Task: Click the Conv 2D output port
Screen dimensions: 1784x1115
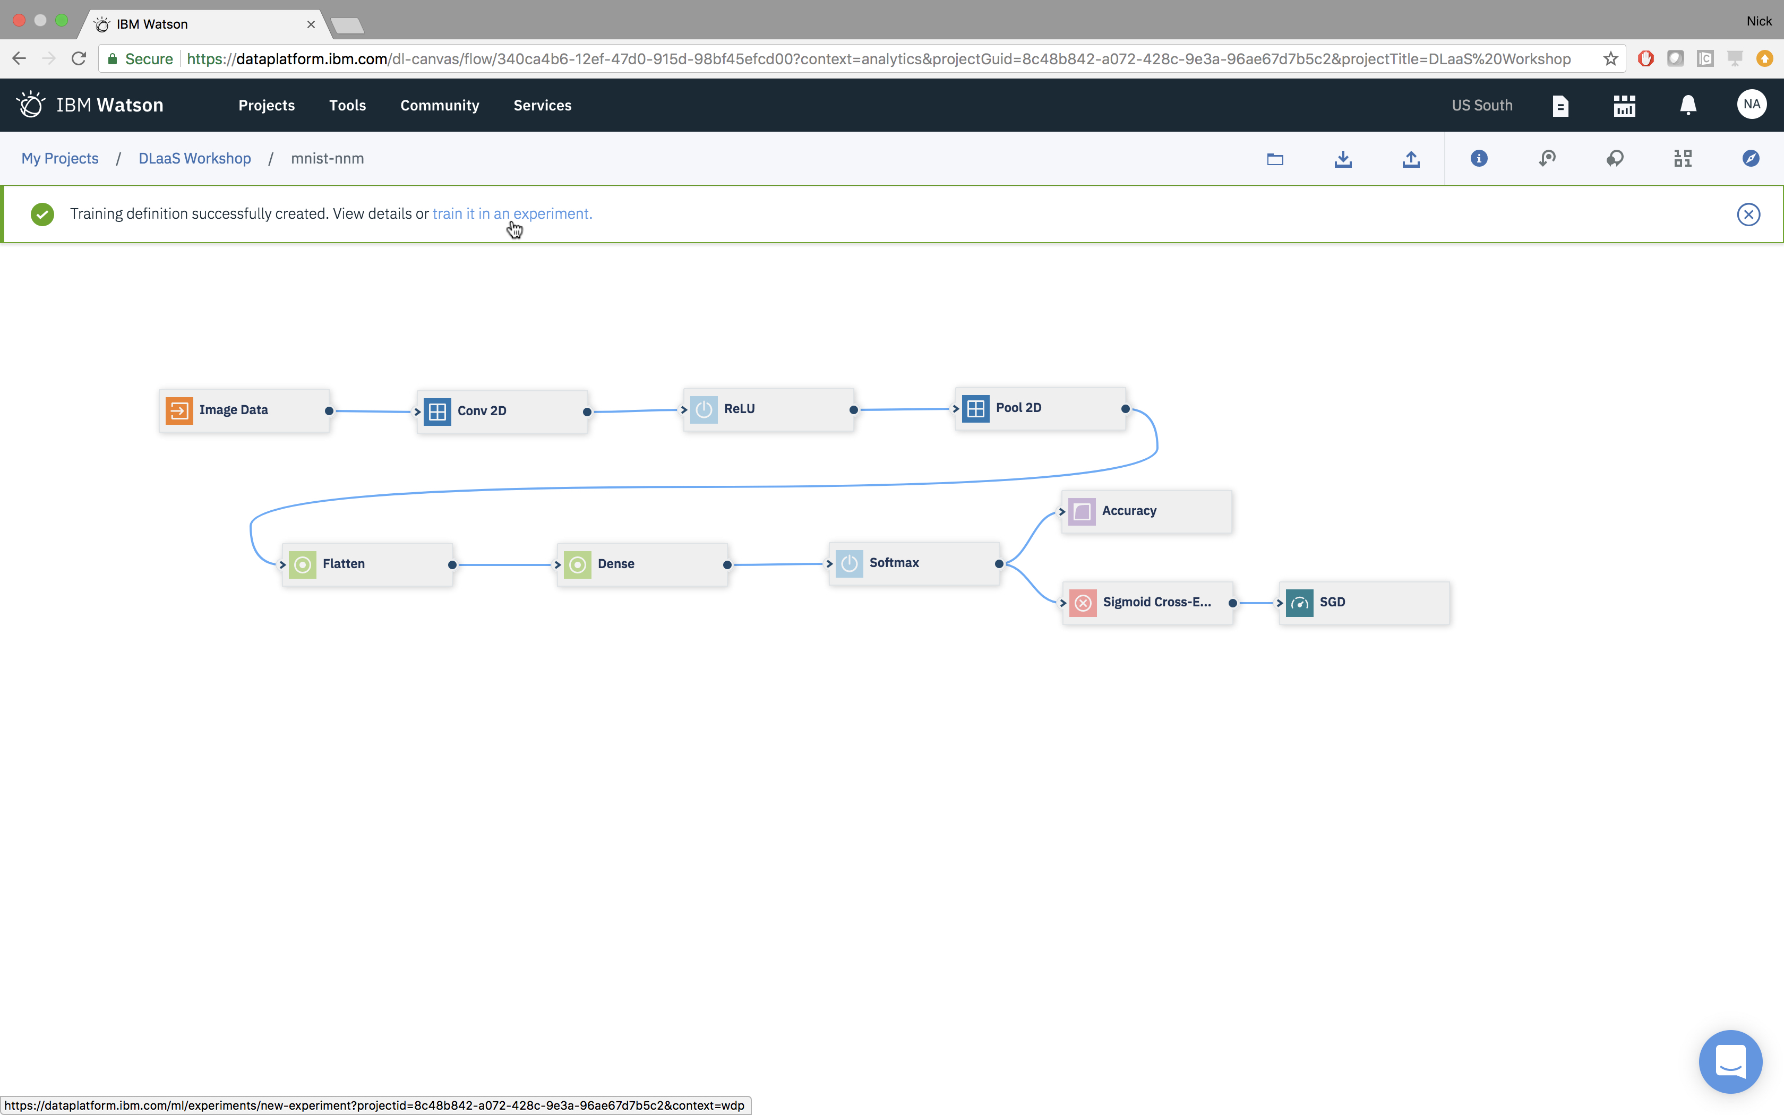Action: (x=588, y=411)
